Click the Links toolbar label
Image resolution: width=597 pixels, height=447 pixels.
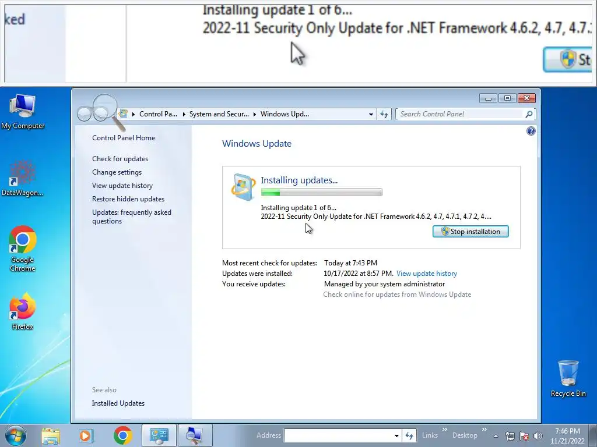point(430,435)
